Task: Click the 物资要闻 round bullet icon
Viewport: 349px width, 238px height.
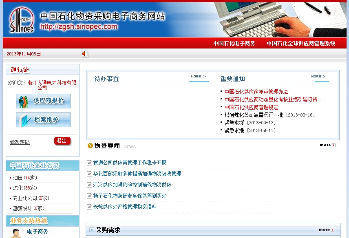Action: (90, 145)
